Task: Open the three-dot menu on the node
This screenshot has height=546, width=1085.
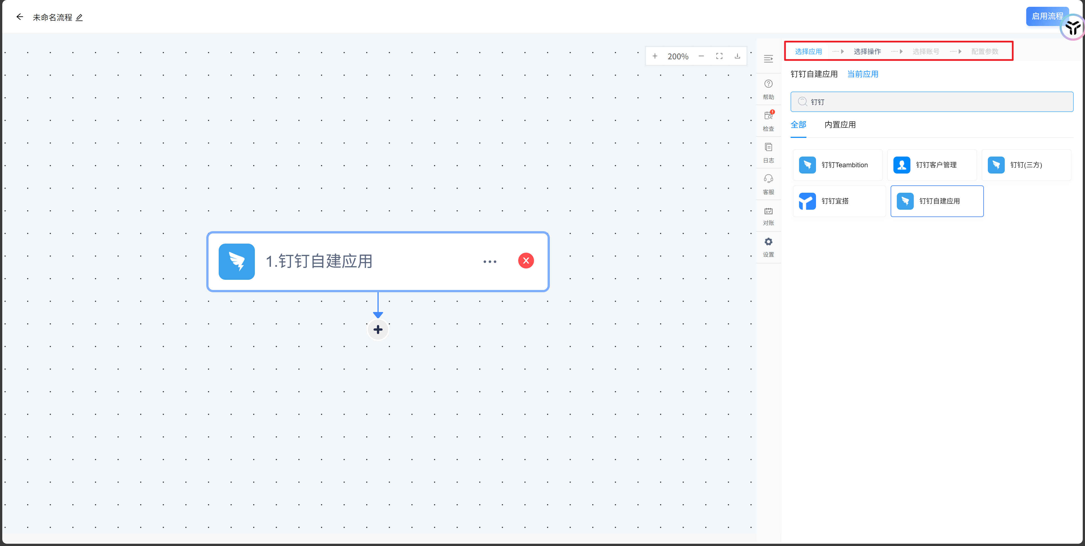Action: tap(489, 262)
